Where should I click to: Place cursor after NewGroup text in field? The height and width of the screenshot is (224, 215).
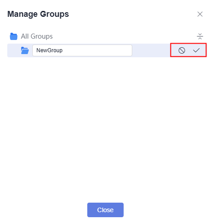[63, 50]
